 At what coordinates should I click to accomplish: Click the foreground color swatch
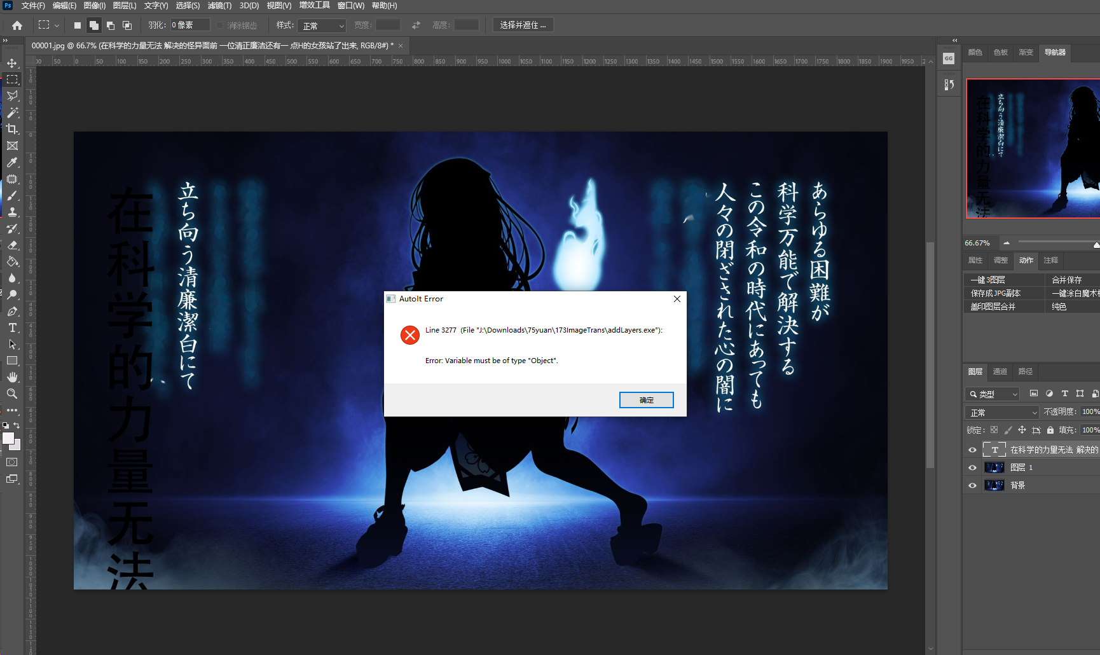click(8, 438)
